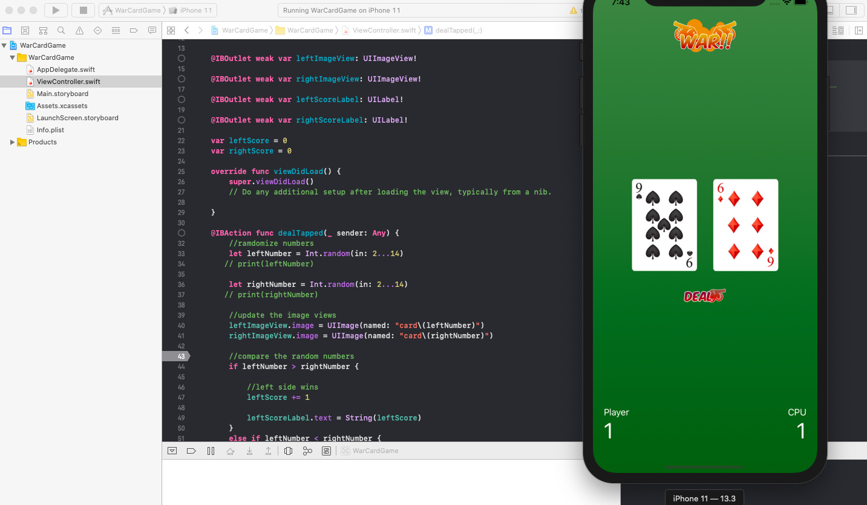Open the Find navigator magnifier icon

(x=61, y=30)
